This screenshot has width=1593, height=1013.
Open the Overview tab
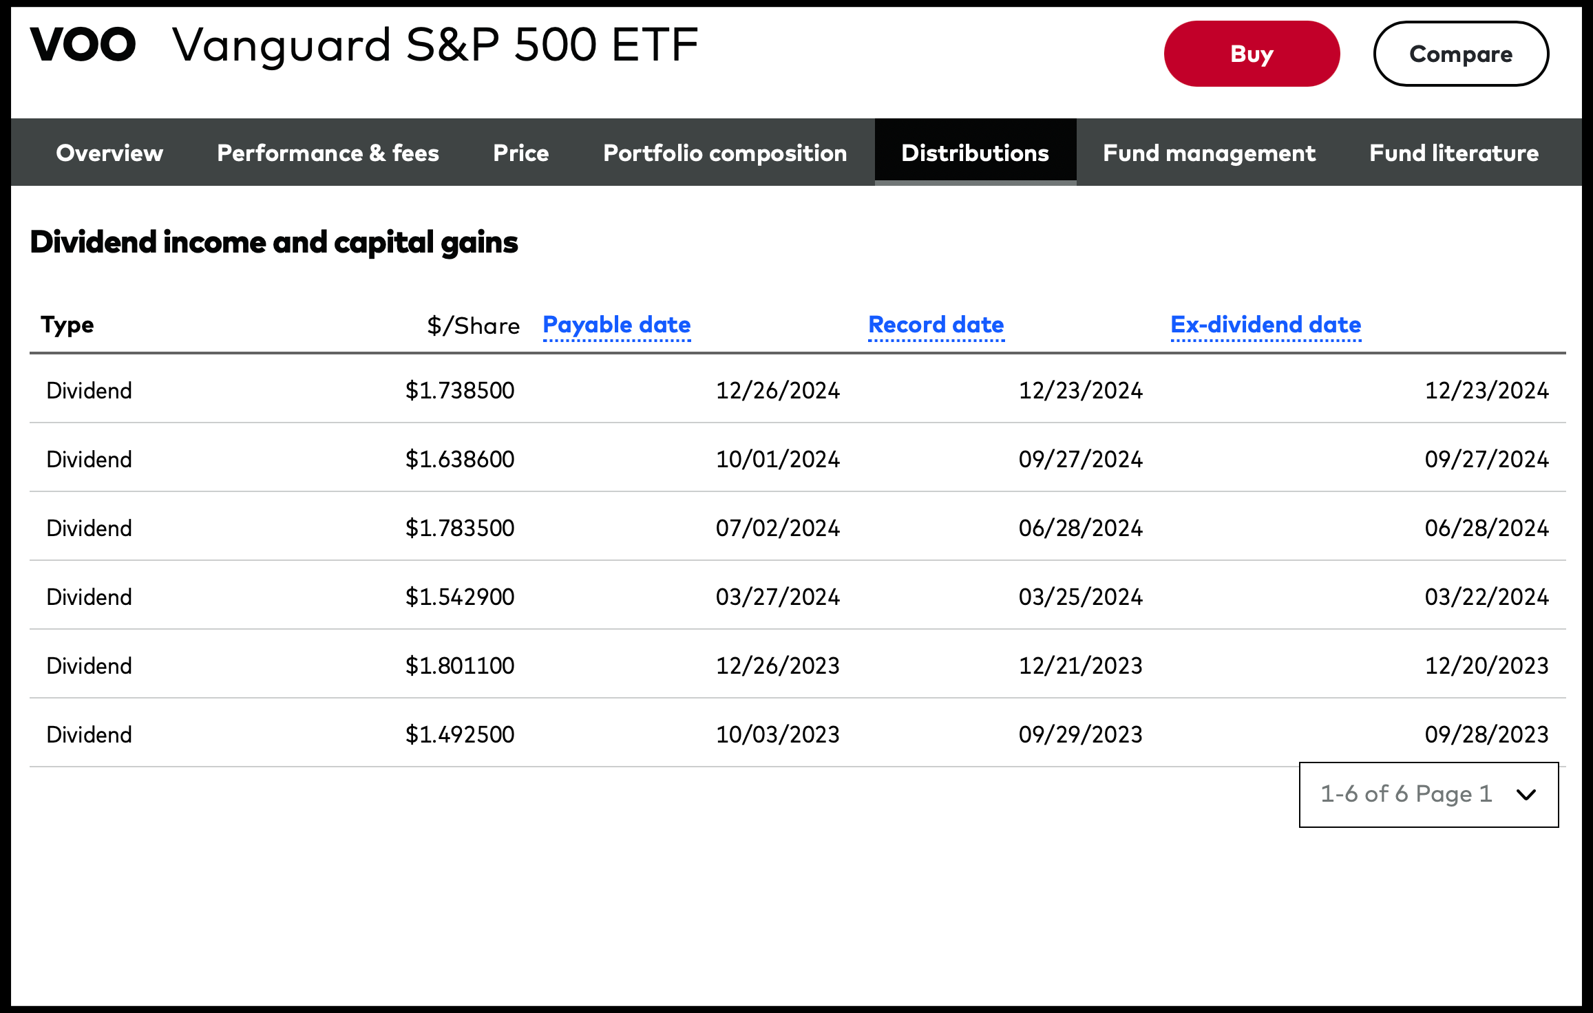coord(109,153)
